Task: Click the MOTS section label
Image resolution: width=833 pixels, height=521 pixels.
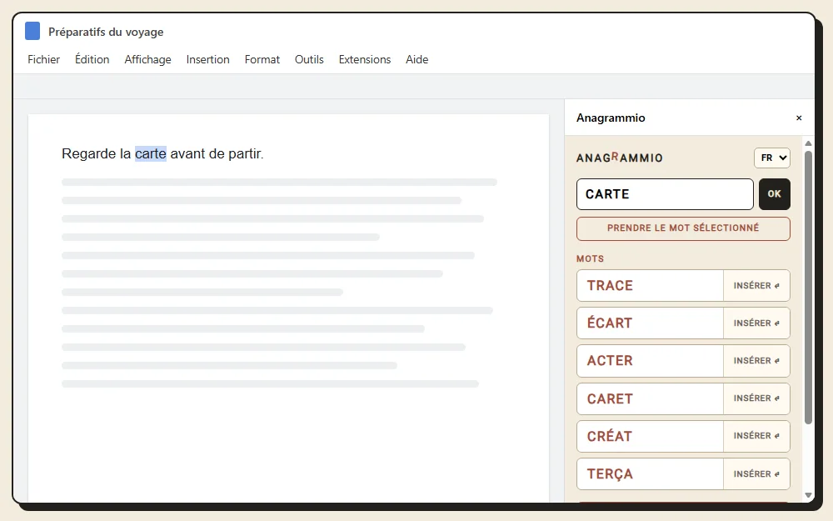Action: click(x=591, y=259)
